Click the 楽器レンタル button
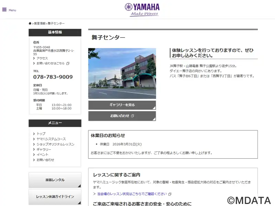This screenshot has width=275, height=206. click(55, 180)
